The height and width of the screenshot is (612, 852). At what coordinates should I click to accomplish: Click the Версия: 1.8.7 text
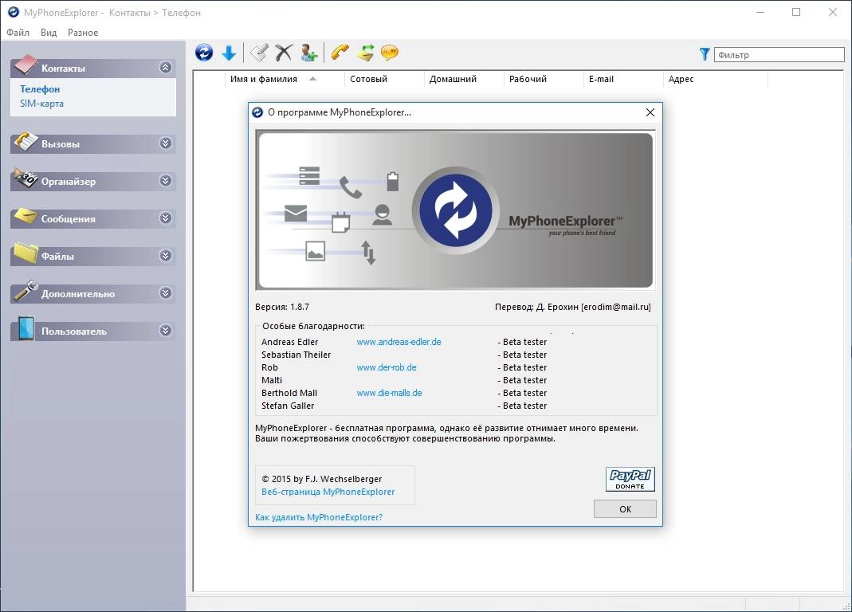(282, 307)
